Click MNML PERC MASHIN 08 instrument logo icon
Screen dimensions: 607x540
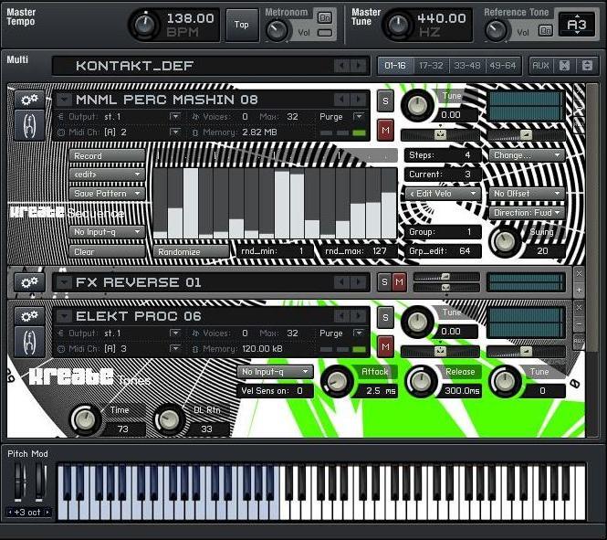click(x=29, y=125)
